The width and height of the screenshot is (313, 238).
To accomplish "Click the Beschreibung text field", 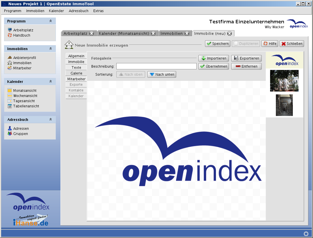I will [x=156, y=66].
